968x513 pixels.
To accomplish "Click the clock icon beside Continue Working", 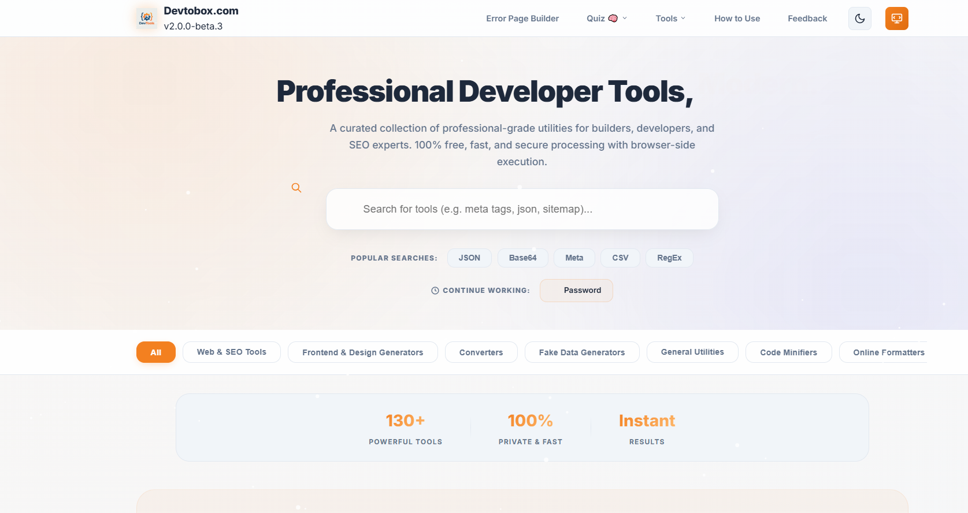I will 435,291.
